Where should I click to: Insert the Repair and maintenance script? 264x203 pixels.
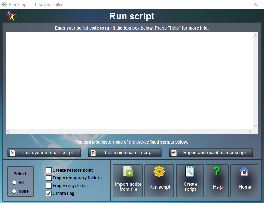point(211,153)
